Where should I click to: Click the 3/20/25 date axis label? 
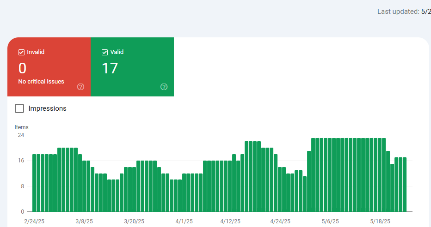135,221
